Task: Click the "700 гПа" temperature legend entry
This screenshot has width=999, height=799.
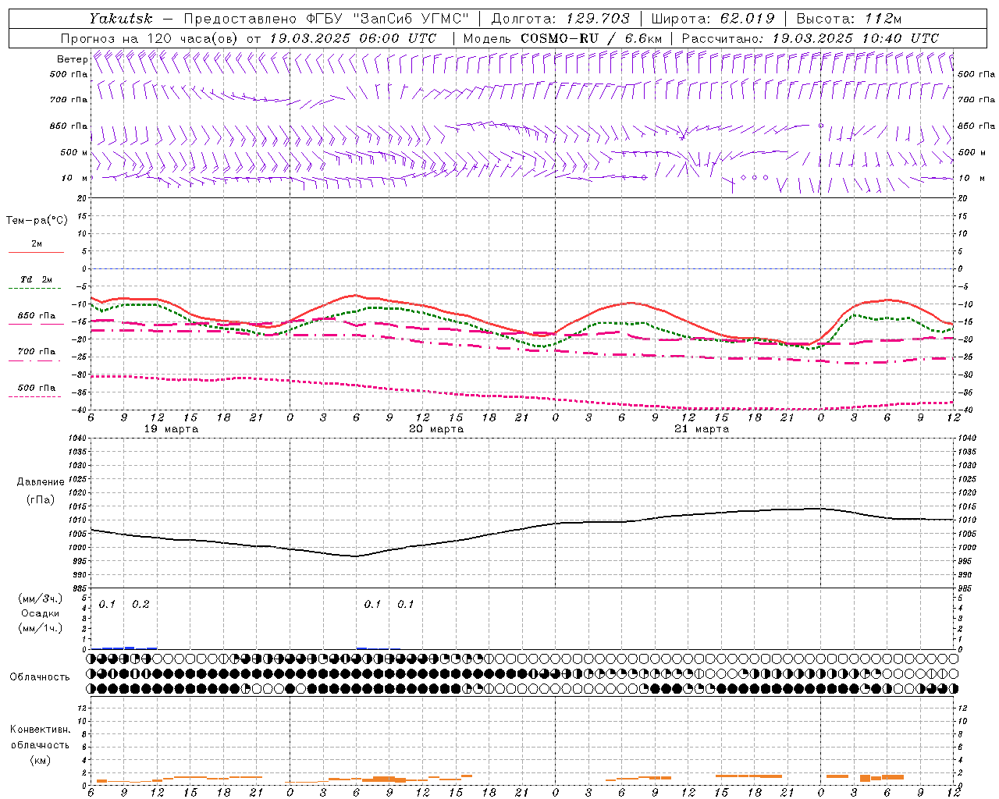Action: click(x=37, y=351)
